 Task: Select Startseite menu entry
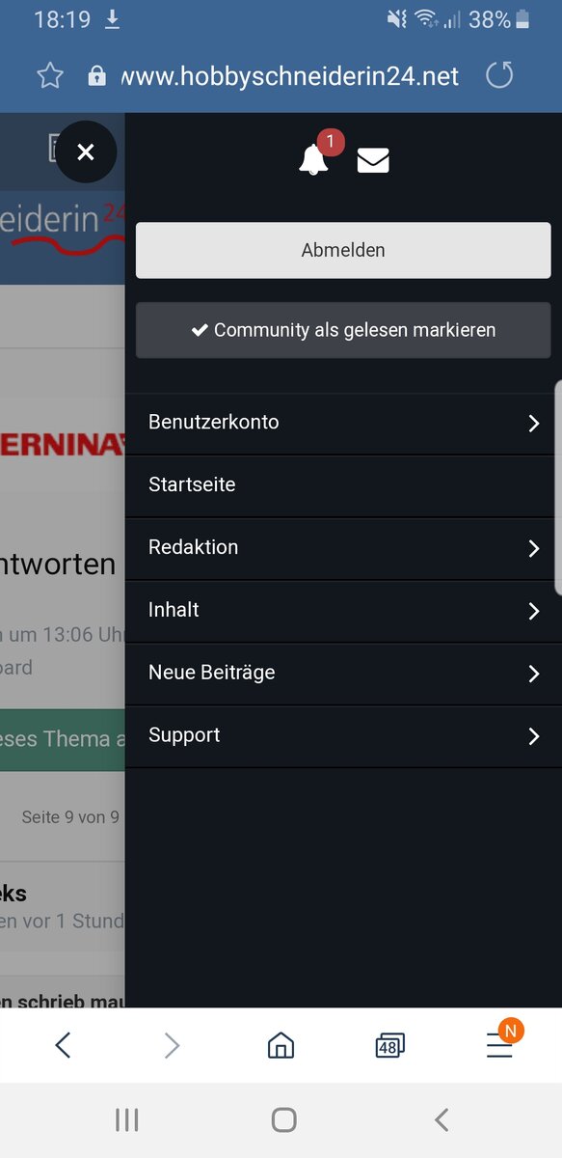click(x=343, y=485)
